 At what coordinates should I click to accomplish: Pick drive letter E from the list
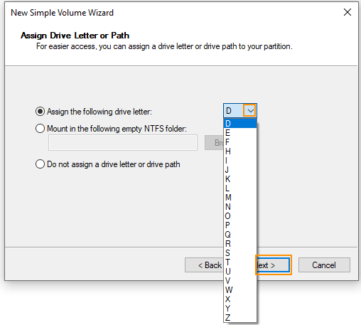pyautogui.click(x=240, y=133)
